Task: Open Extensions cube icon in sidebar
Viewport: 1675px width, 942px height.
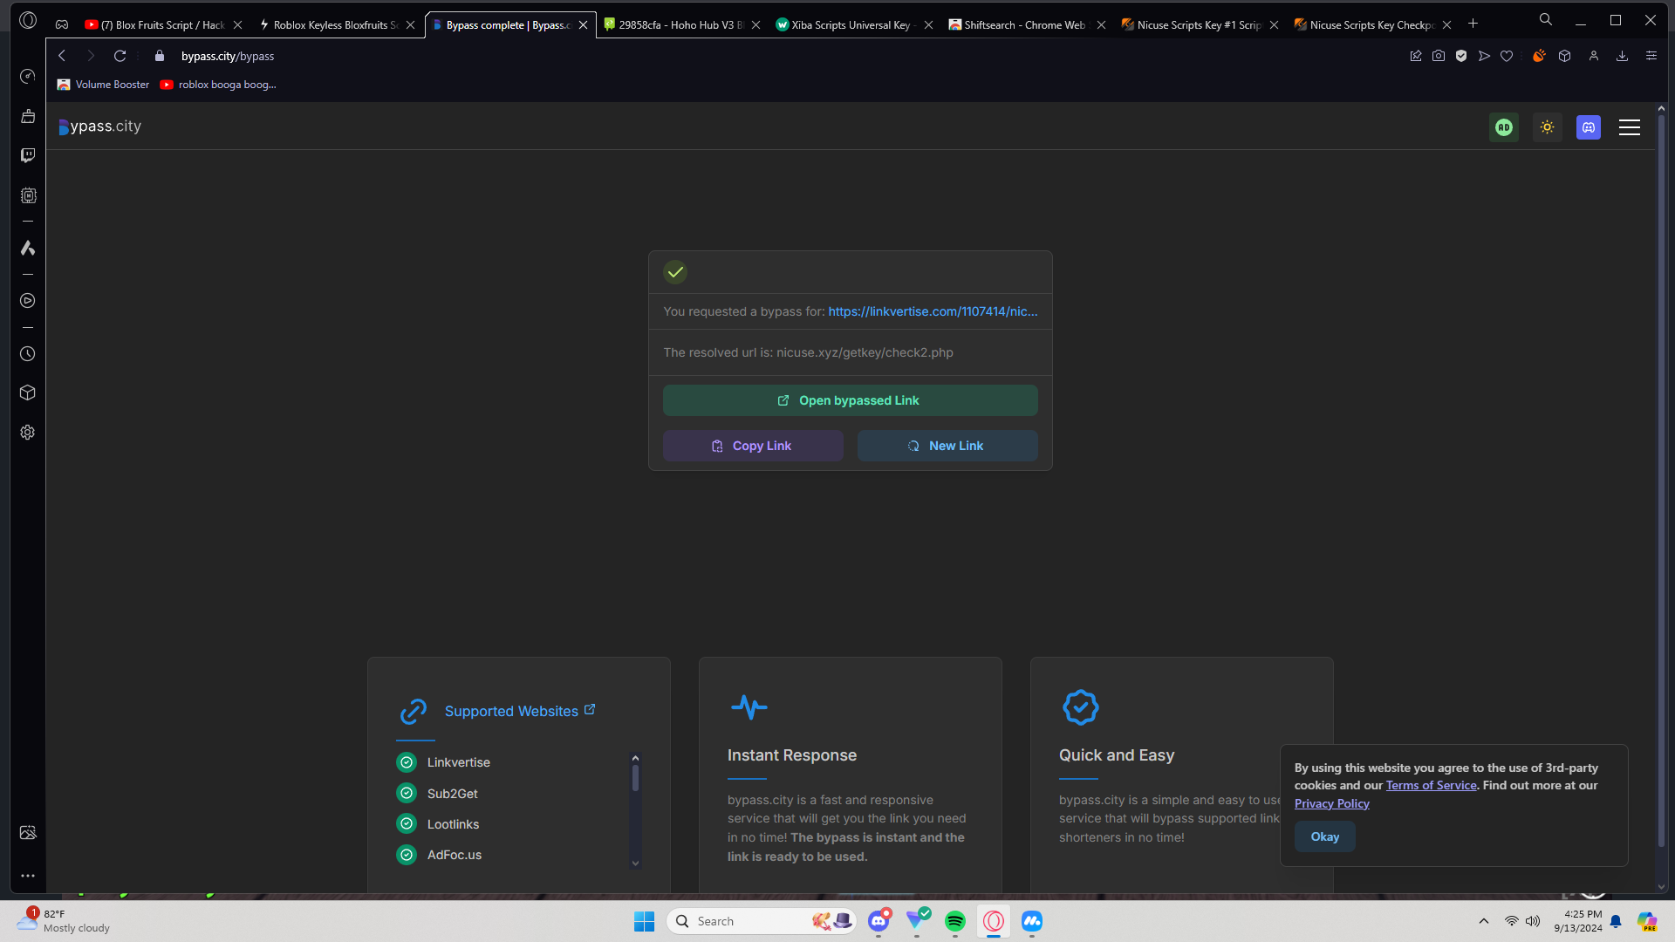Action: (x=28, y=392)
